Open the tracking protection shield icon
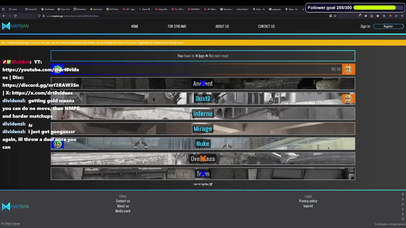Screen dimensions: 406x228 click(x=39, y=16)
